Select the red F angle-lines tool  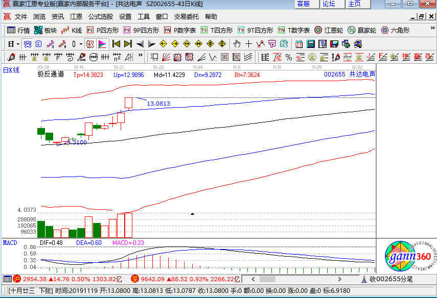point(382,57)
